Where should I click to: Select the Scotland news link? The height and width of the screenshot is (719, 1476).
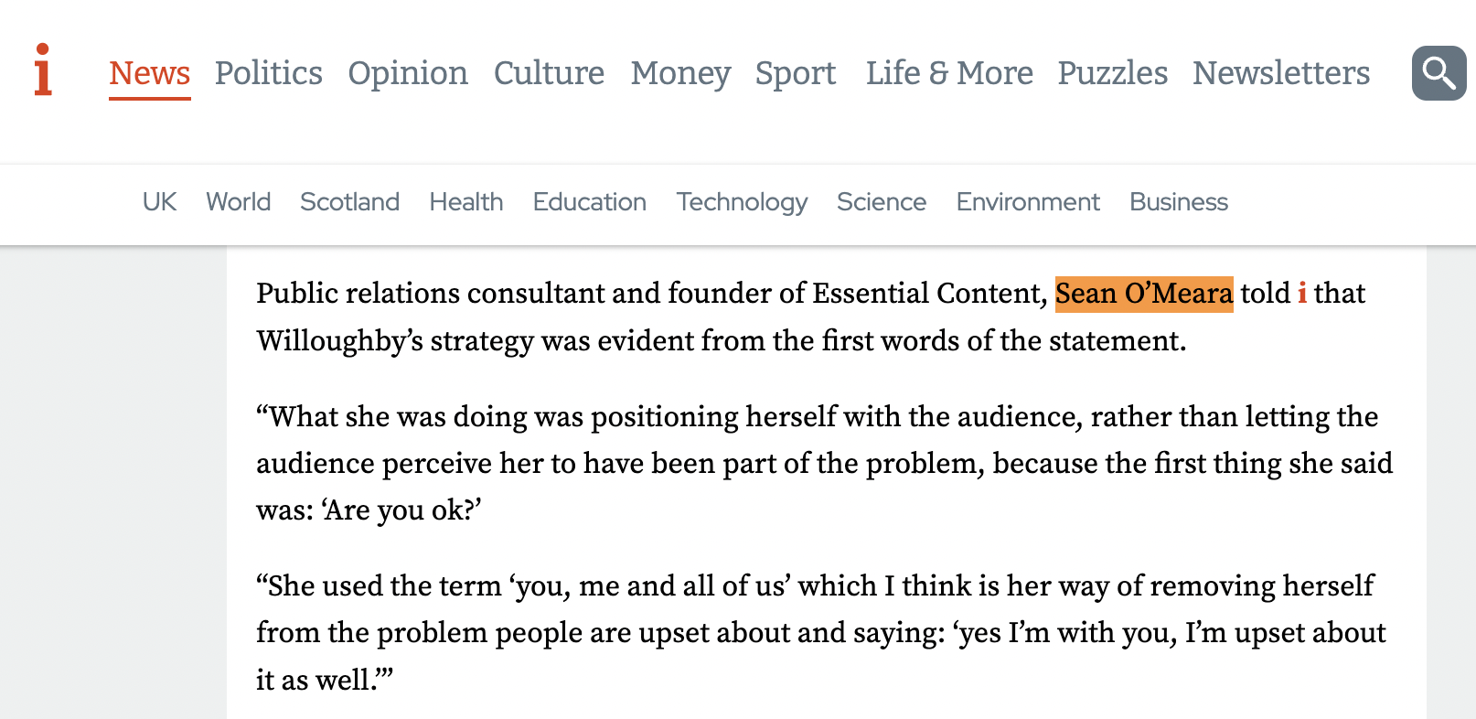[349, 202]
